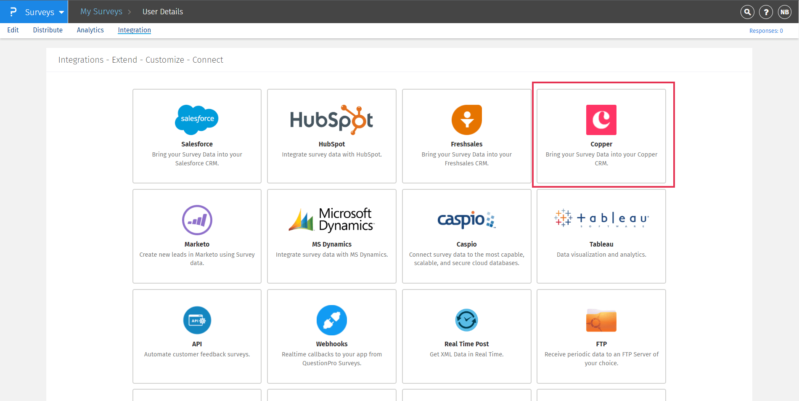Select the Webhooks plug icon
Image resolution: width=799 pixels, height=401 pixels.
(331, 320)
